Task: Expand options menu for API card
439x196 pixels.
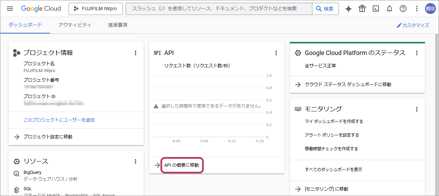Action: click(x=276, y=53)
